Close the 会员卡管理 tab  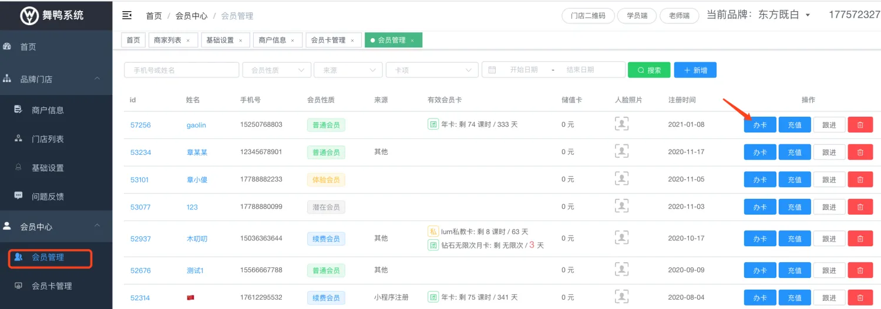pyautogui.click(x=352, y=40)
